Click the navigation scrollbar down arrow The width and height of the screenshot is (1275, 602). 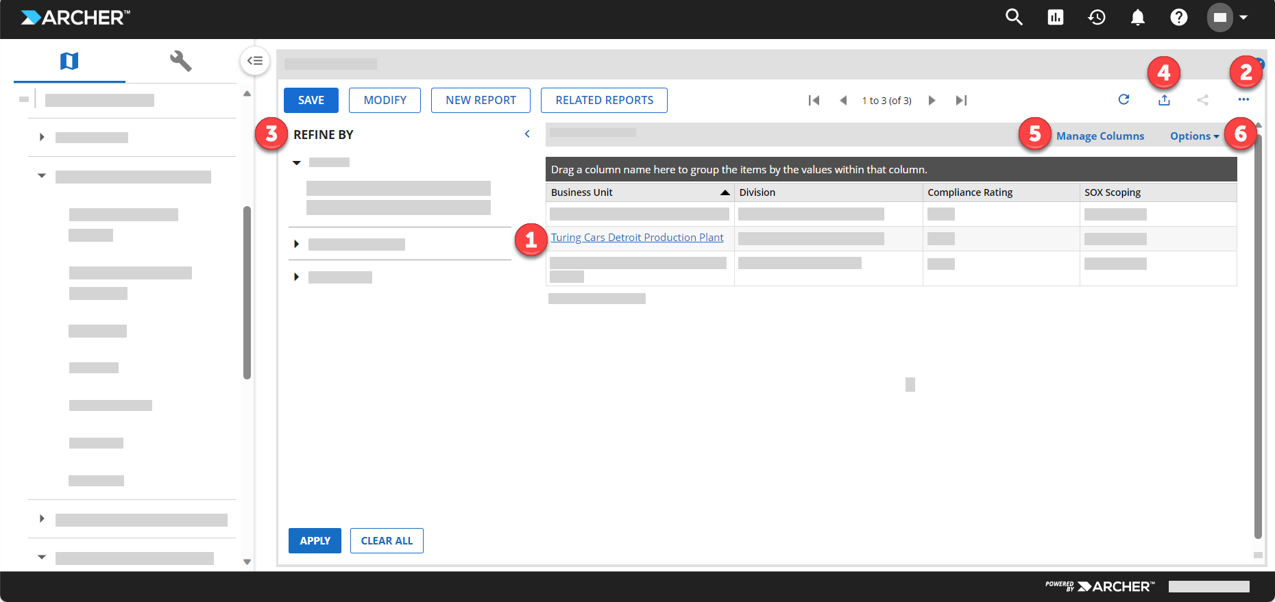click(247, 562)
